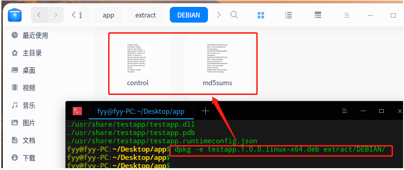Screen dimensions: 404x170
Task: Click the md5sums file name
Action: [x=217, y=83]
